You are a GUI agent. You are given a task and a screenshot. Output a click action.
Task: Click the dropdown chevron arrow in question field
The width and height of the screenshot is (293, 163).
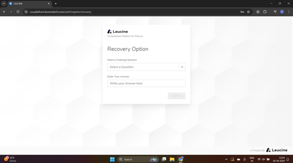tap(182, 67)
